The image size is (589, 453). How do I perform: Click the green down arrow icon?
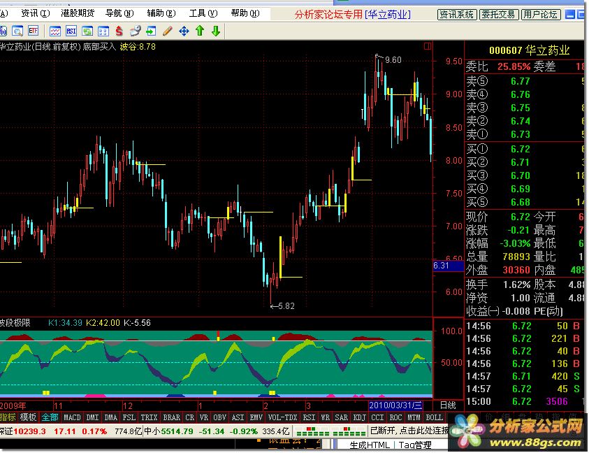point(216,31)
